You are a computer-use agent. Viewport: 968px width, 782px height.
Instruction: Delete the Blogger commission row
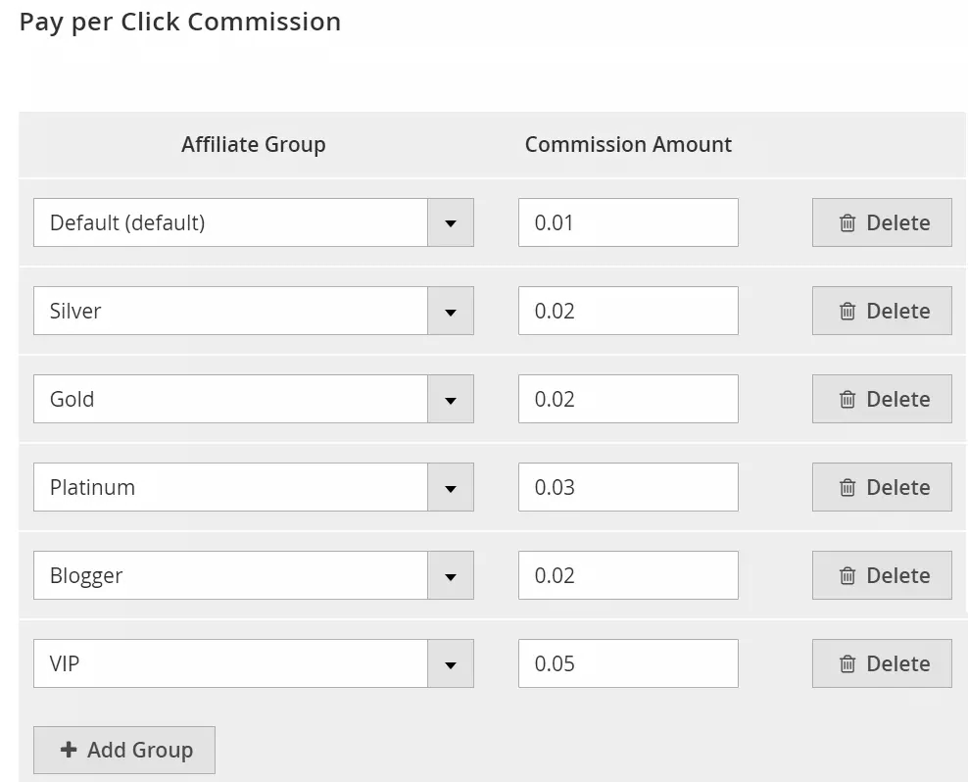881,575
